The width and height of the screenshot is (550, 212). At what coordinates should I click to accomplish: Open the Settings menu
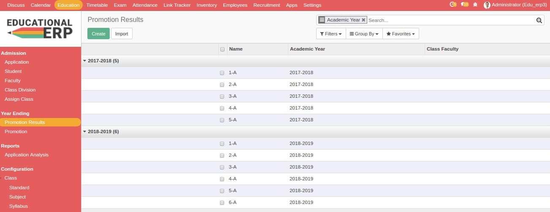coord(312,5)
